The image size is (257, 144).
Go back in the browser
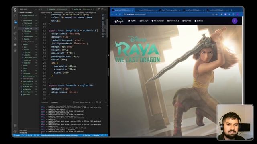[112, 14]
